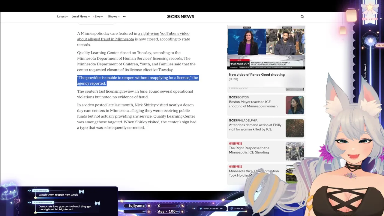Viewport: 384px width, 216px height.
Task: Open 'New video of Renee Good shooting' title
Action: click(x=257, y=75)
